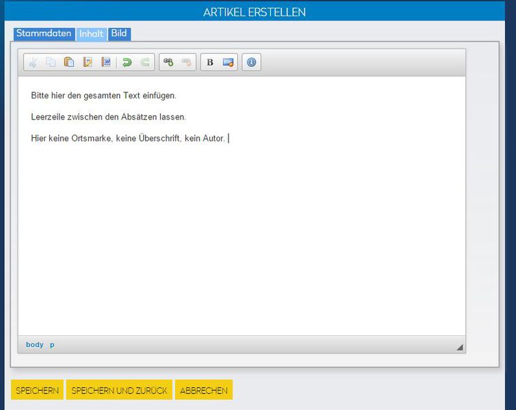The image size is (516, 410).
Task: Click the editor resize handle corner
Action: (x=459, y=347)
